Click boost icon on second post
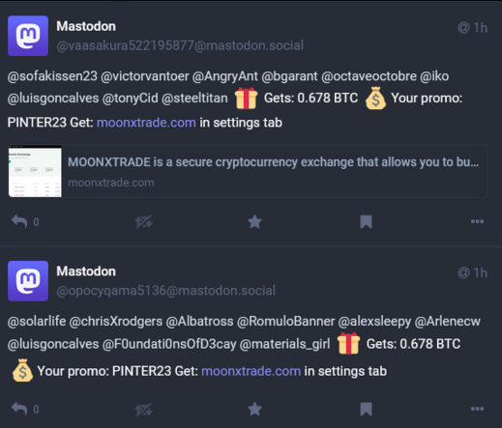Image resolution: width=502 pixels, height=428 pixels. click(x=143, y=410)
